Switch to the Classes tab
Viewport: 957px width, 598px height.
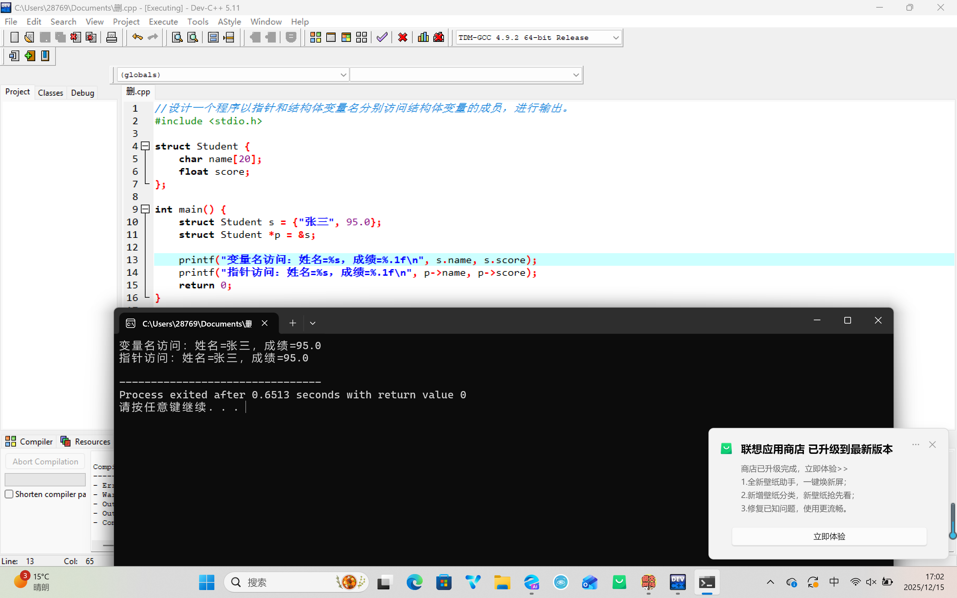(x=50, y=93)
